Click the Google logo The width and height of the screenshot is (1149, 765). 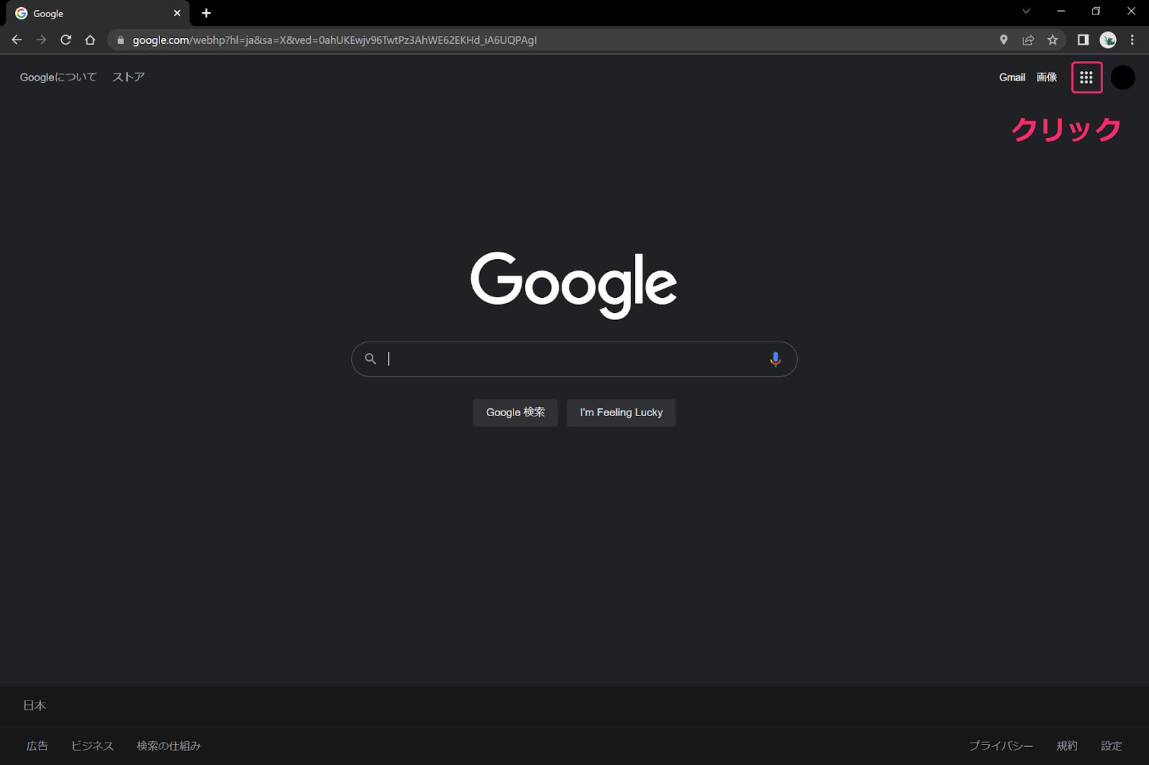(574, 285)
